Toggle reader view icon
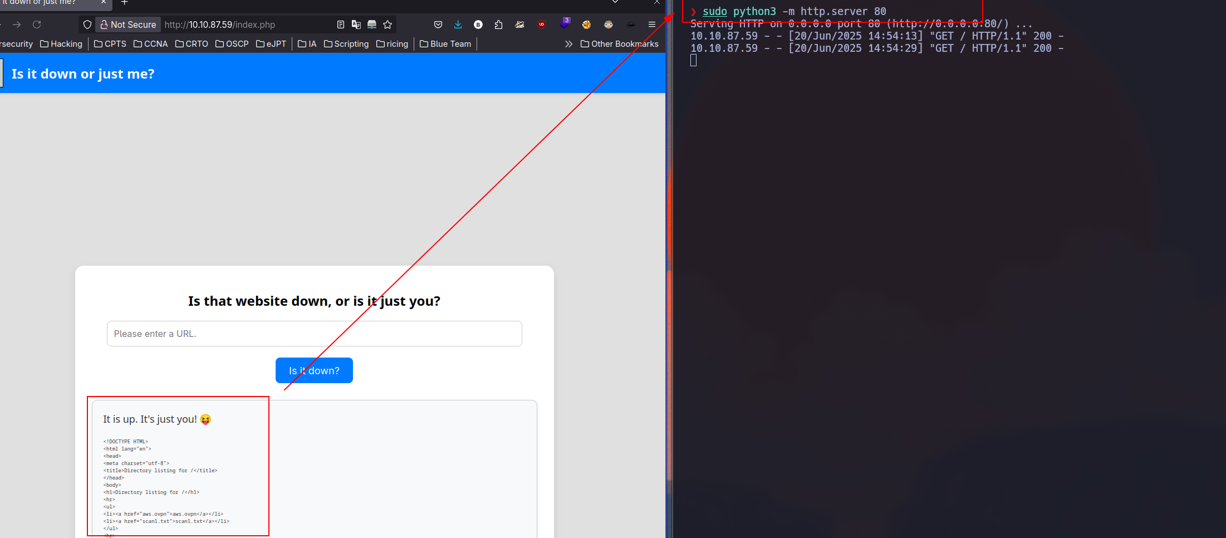The height and width of the screenshot is (538, 1226). pyautogui.click(x=341, y=25)
